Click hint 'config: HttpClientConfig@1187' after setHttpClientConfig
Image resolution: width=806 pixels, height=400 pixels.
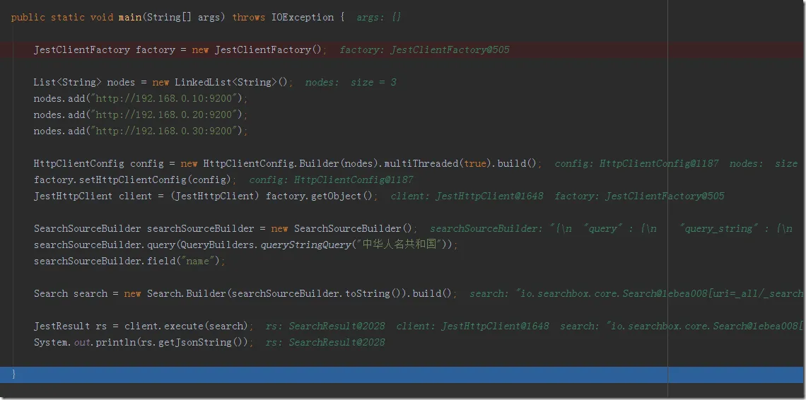pyautogui.click(x=331, y=180)
